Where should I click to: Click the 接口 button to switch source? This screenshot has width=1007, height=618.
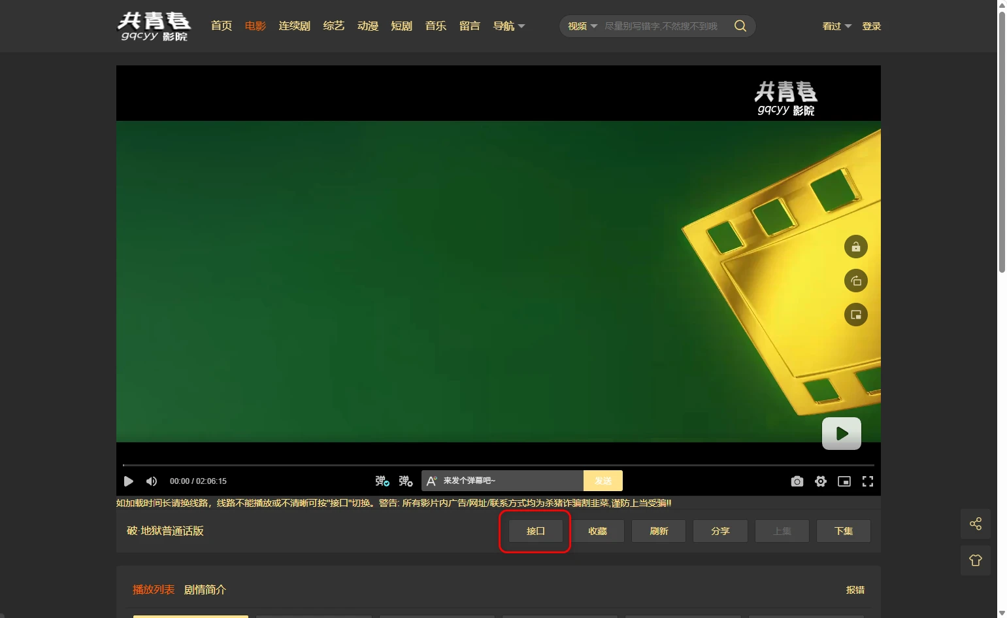point(536,531)
